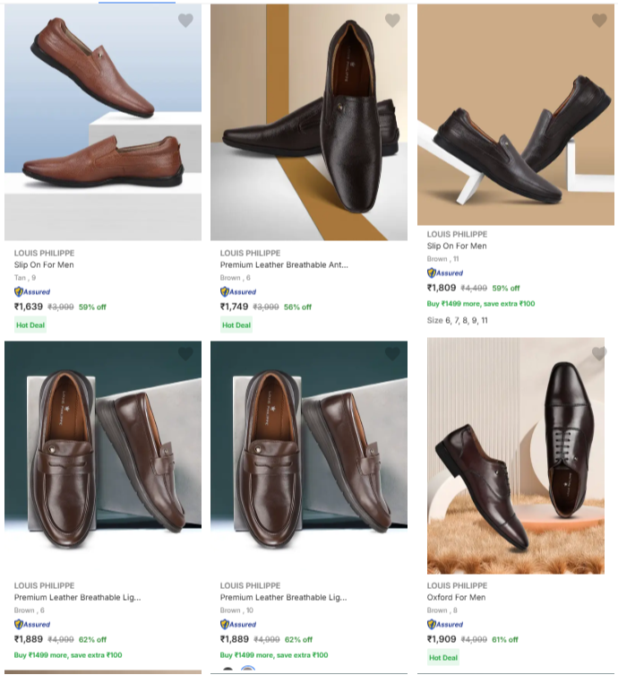This screenshot has width=618, height=675.
Task: Click Assured badge under Brown, 11 listing
Action: coord(446,273)
